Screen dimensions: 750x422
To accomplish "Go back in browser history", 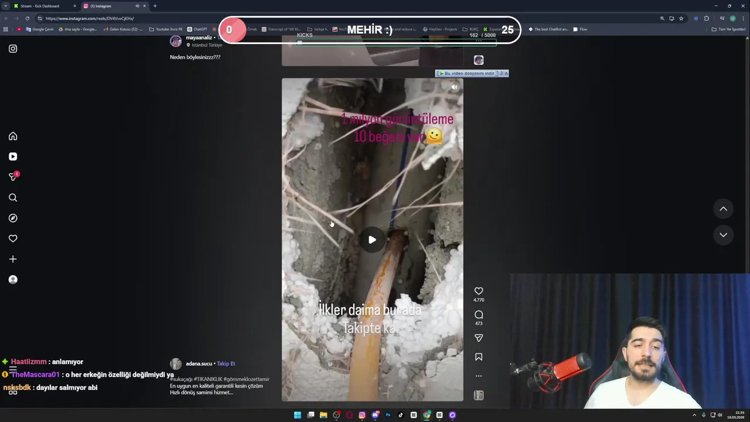I will point(6,18).
